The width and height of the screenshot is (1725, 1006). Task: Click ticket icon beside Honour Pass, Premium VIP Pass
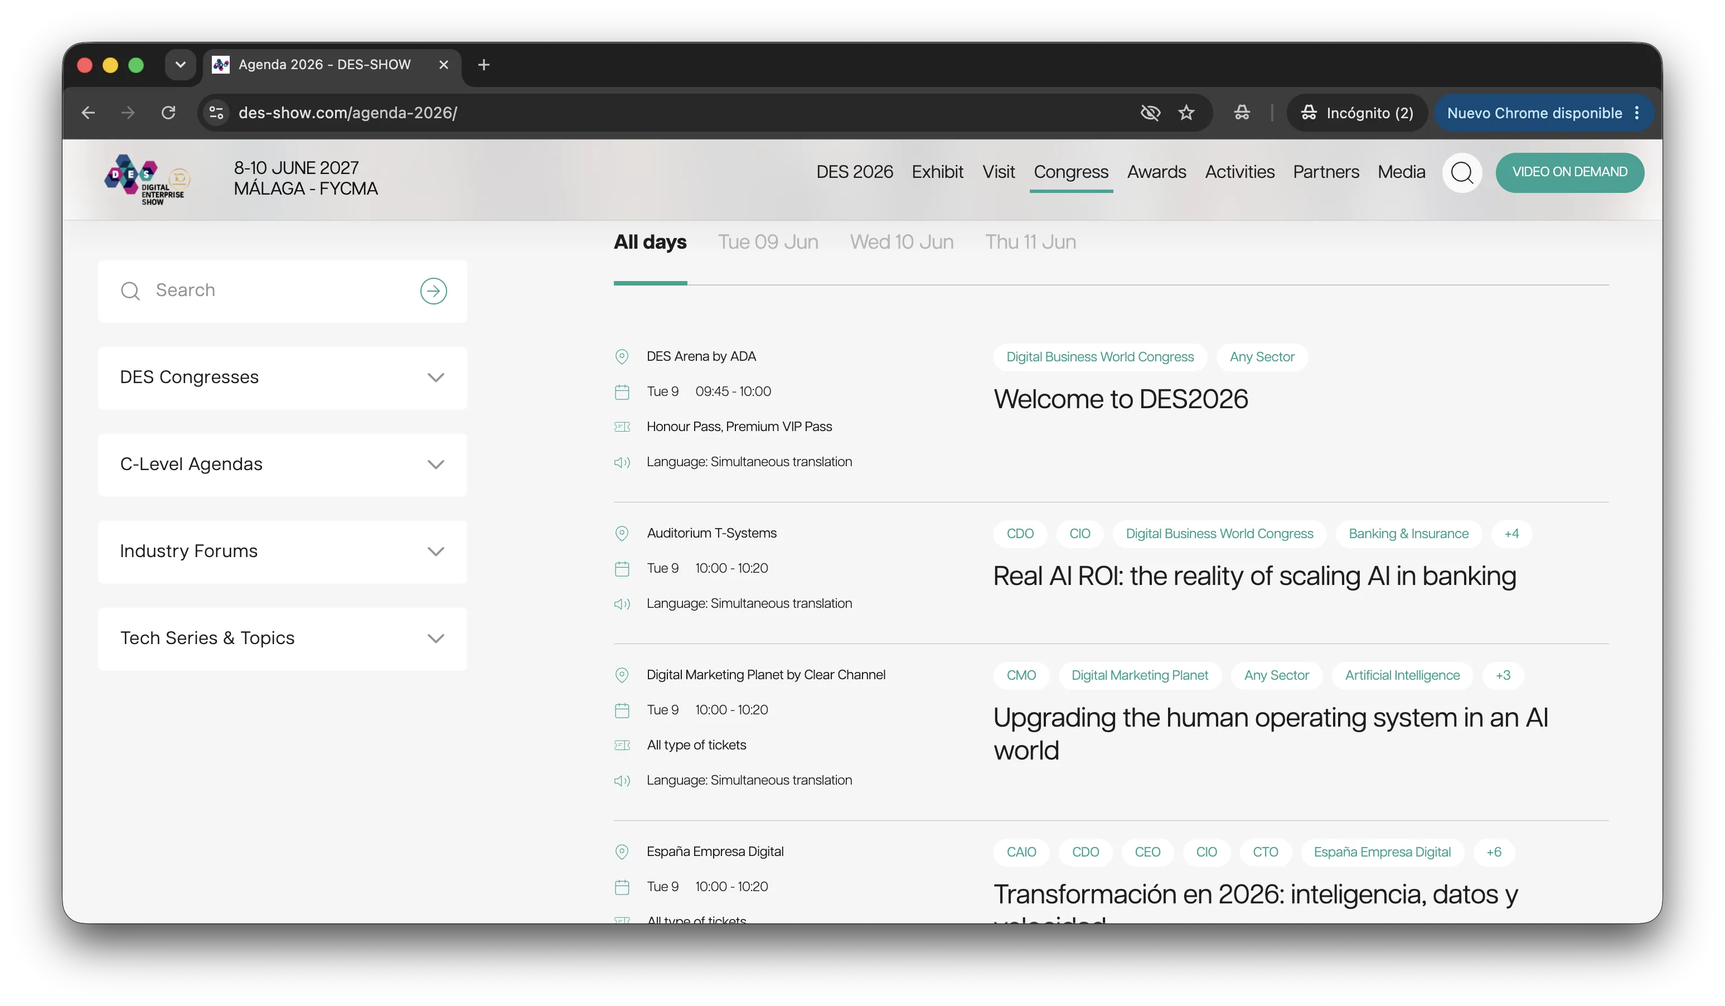[x=622, y=427]
